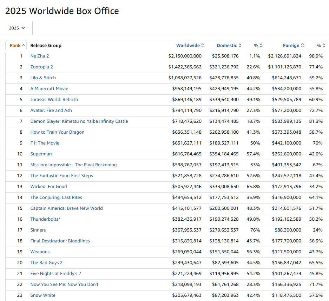The height and width of the screenshot is (301, 329).
Task: View Avatar: Fire and Ash details
Action: 51,111
